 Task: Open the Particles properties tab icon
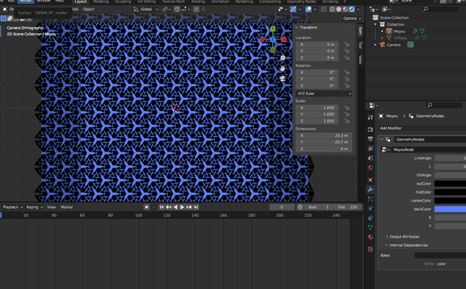371,199
